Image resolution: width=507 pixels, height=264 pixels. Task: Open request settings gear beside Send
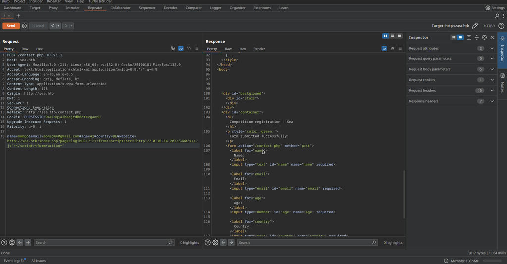[24, 26]
